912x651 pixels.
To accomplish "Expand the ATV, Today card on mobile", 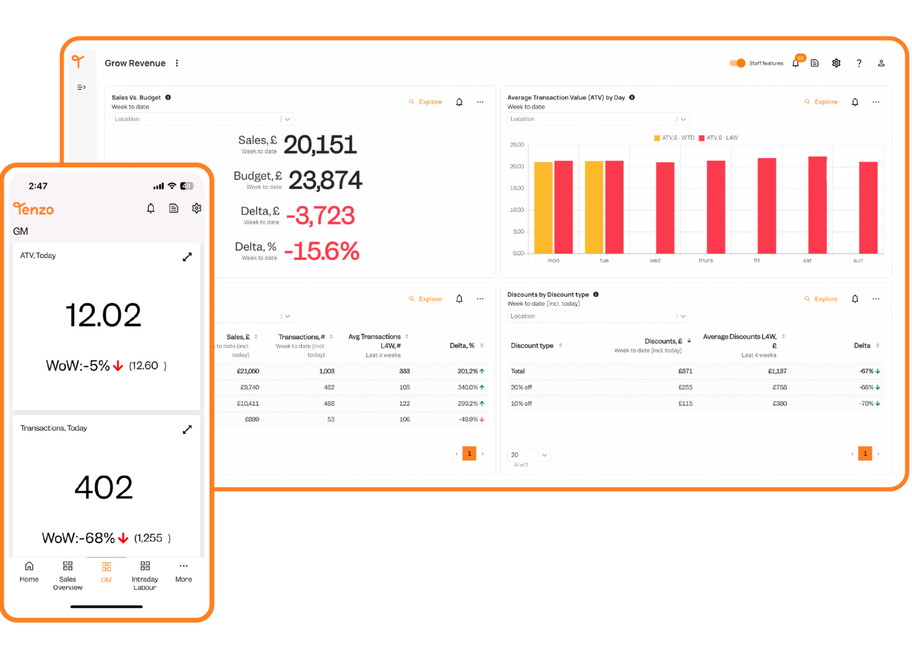I will (187, 257).
